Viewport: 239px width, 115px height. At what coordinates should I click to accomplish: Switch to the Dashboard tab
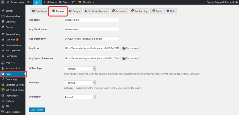pyautogui.click(x=40, y=11)
